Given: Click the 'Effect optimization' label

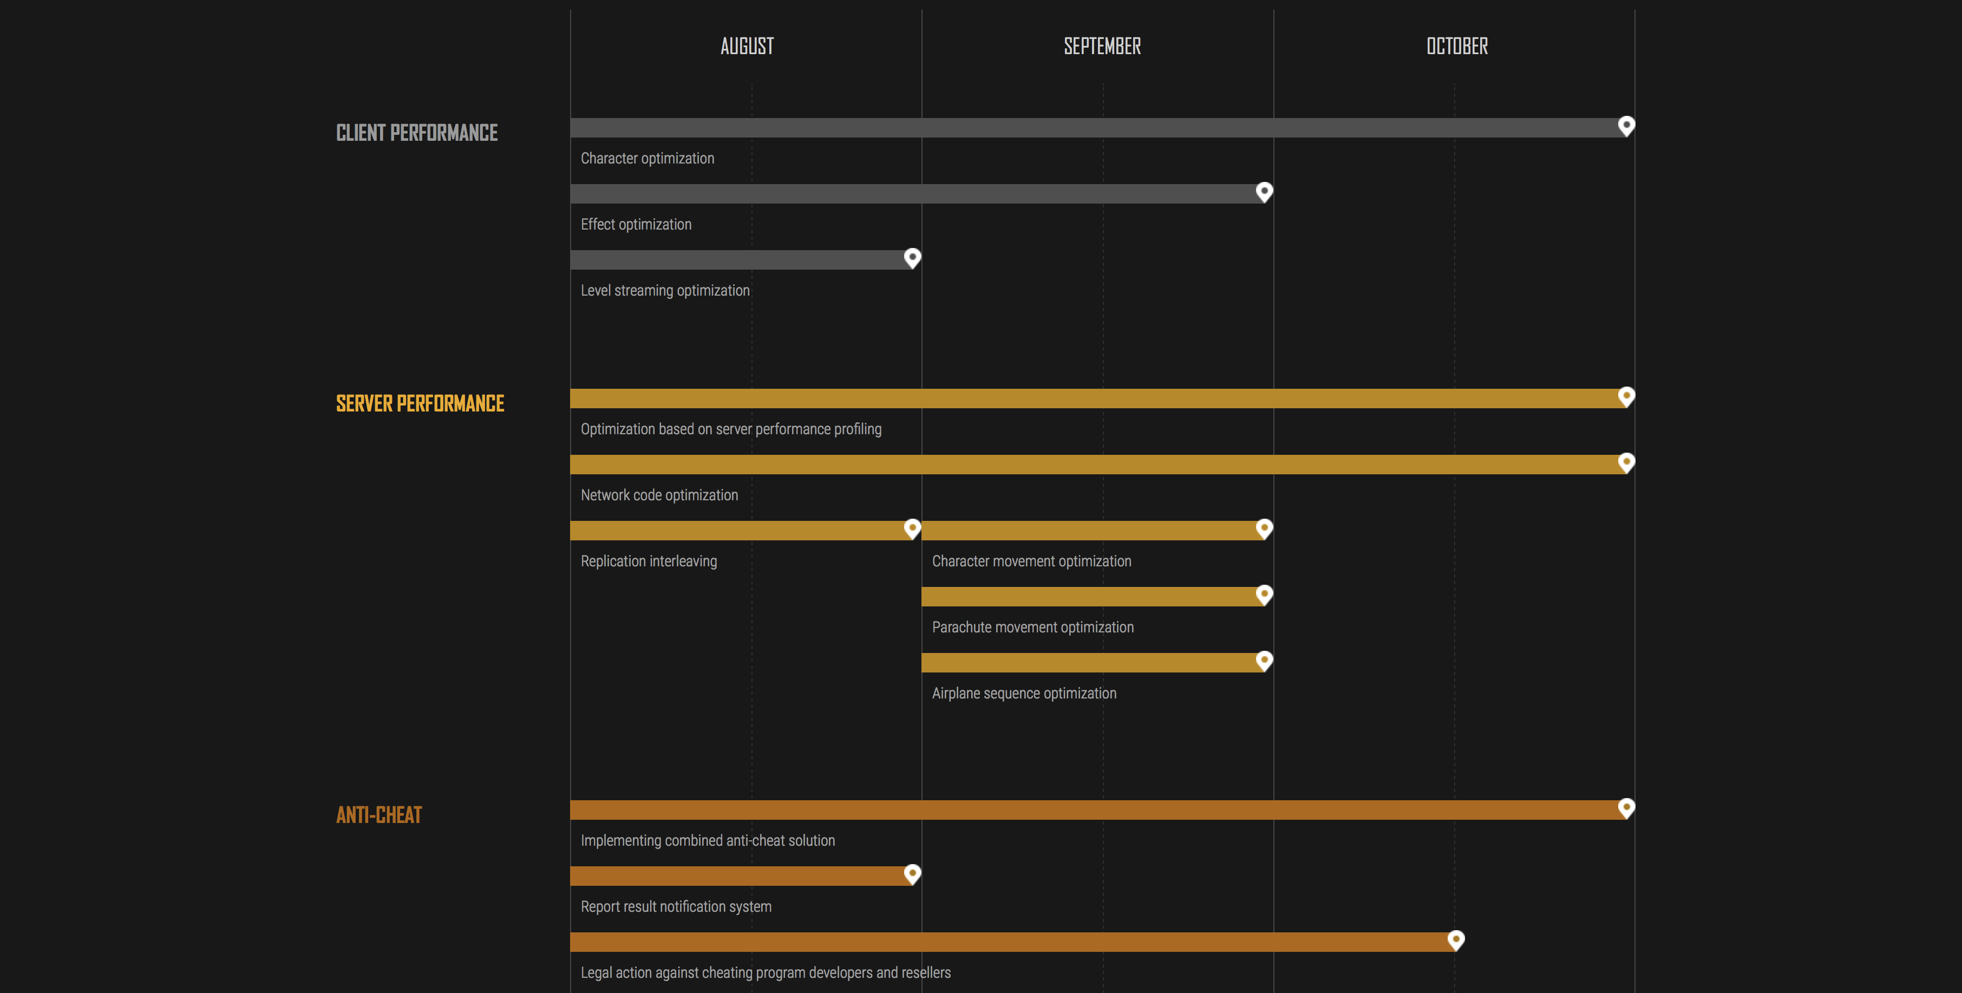Looking at the screenshot, I should pos(636,225).
